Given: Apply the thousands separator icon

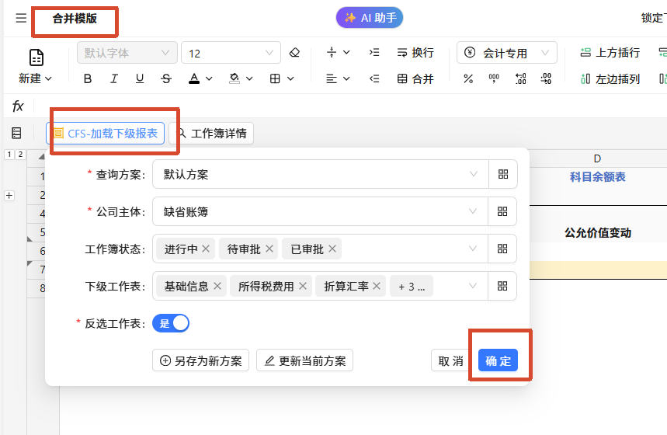Looking at the screenshot, I should coord(494,78).
